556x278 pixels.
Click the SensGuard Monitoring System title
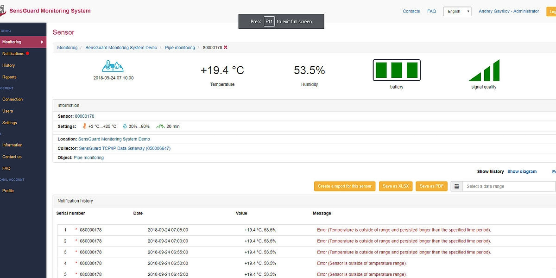point(50,11)
